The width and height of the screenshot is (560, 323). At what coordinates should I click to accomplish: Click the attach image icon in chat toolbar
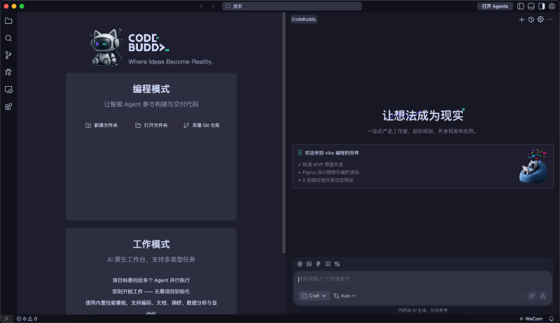(309, 264)
